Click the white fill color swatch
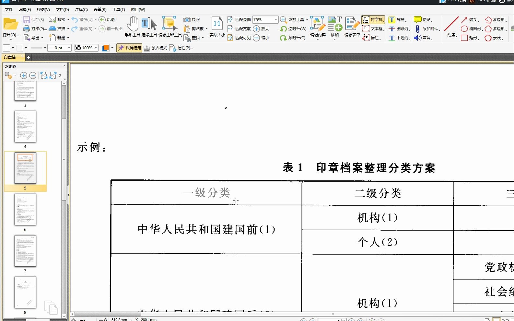514x321 pixels. coord(6,48)
